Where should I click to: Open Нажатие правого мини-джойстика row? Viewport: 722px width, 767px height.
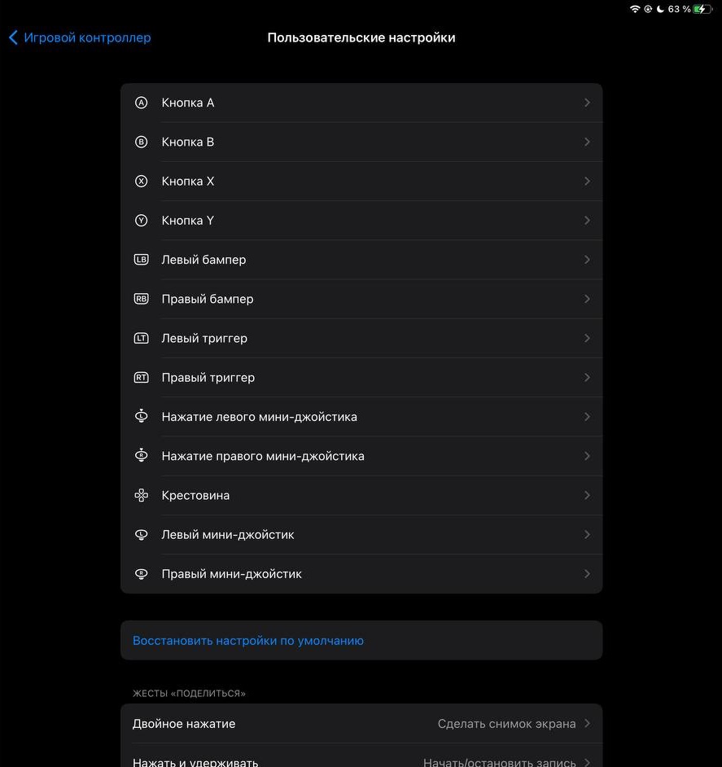pyautogui.click(x=361, y=456)
